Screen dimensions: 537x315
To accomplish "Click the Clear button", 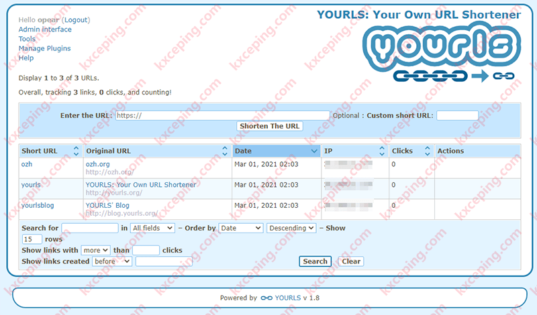I will point(351,261).
